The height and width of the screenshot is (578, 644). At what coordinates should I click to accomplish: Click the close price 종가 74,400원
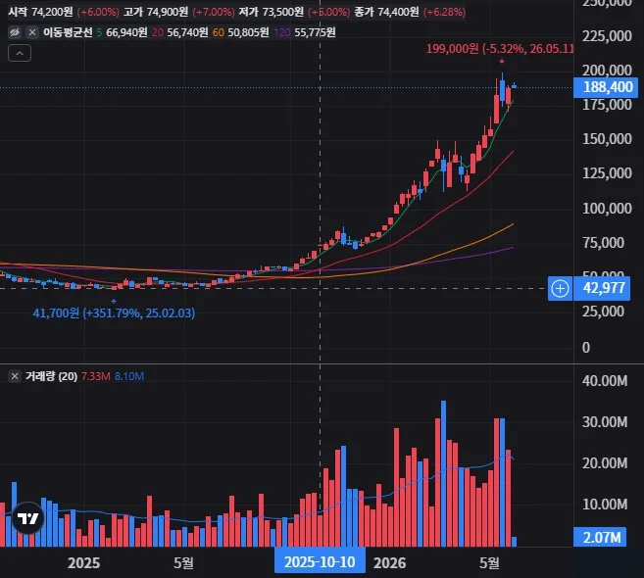(x=386, y=12)
